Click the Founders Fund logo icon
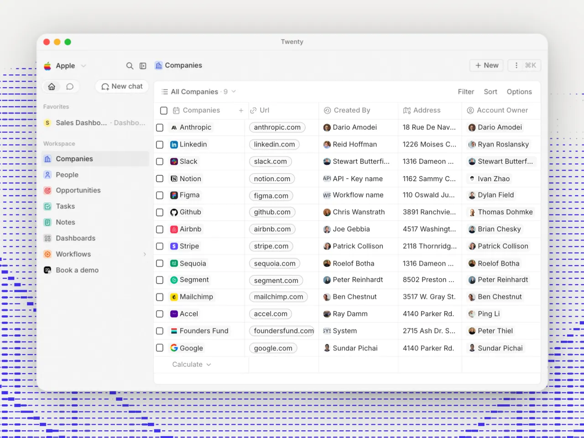The width and height of the screenshot is (584, 438). [x=174, y=331]
